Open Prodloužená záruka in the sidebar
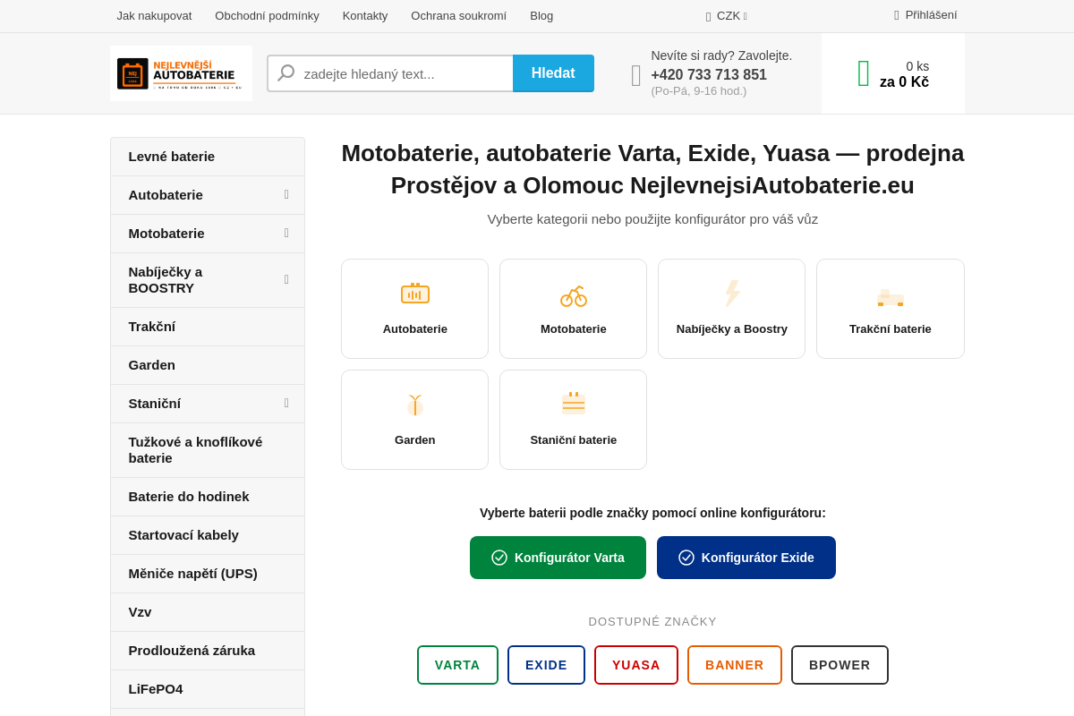Screen dimensions: 1074x716 point(208,651)
